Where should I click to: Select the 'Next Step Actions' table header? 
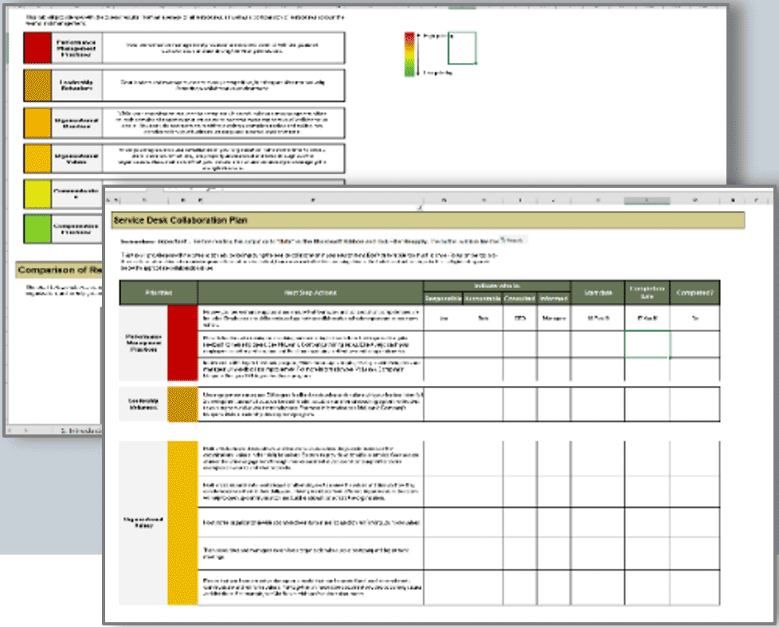pos(311,293)
